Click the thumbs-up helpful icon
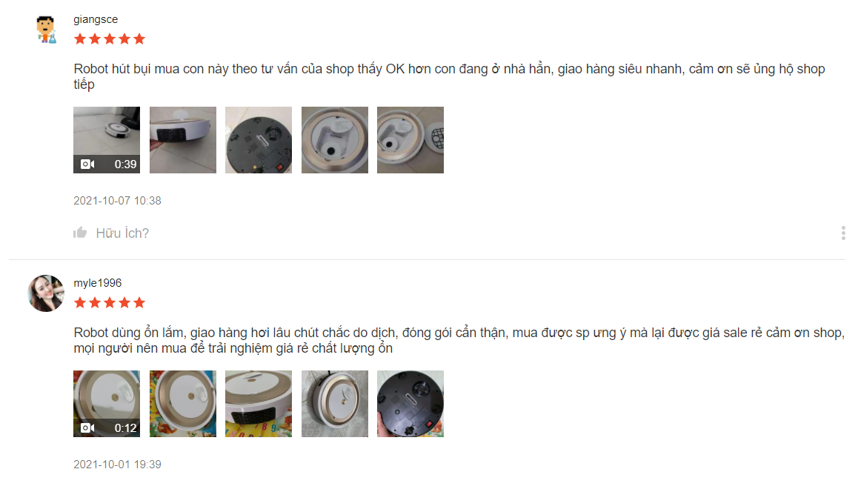The image size is (858, 489). coord(80,233)
